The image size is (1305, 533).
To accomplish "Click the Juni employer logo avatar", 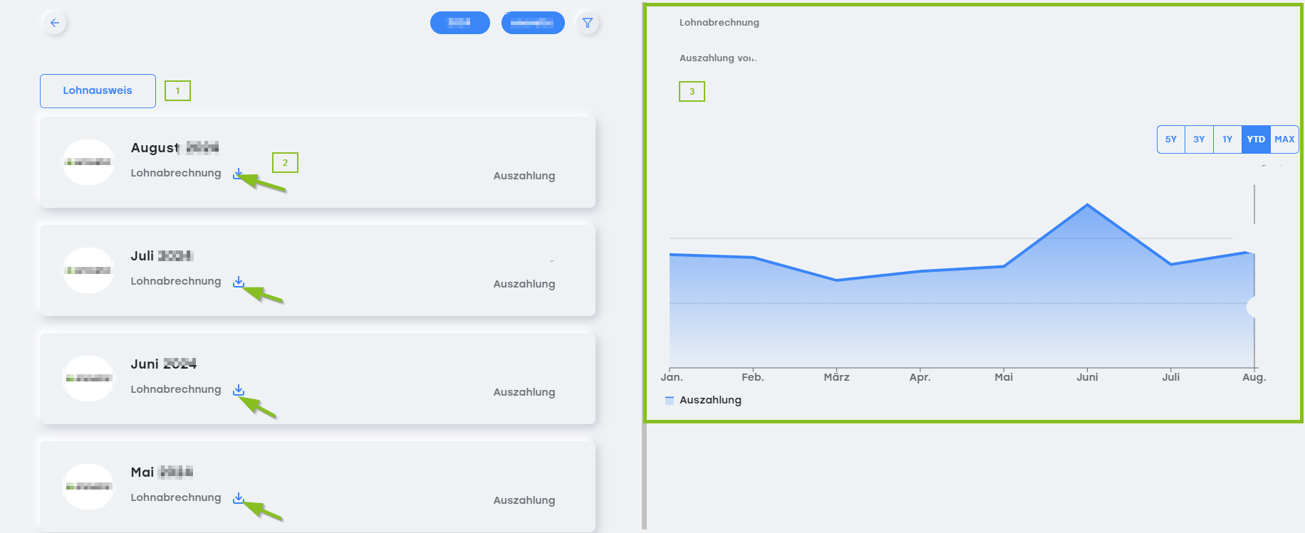I will click(88, 379).
